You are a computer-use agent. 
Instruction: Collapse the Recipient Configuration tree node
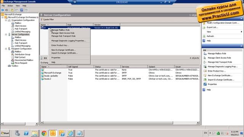pyautogui.click(x=6, y=49)
